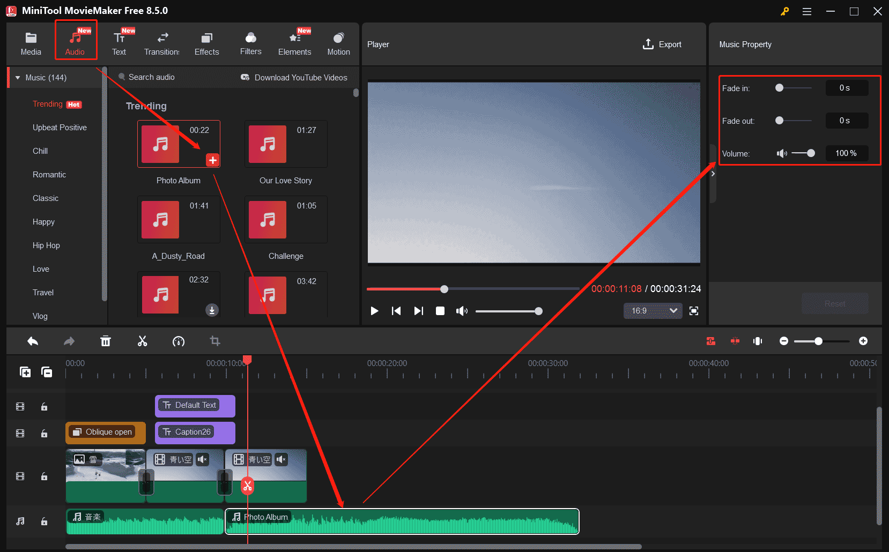
Task: Select the Split scissors tool
Action: click(142, 341)
